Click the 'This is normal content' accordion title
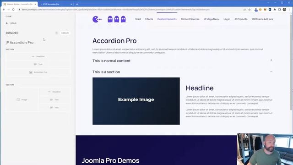Screen dimensions: 293x165 [111, 61]
